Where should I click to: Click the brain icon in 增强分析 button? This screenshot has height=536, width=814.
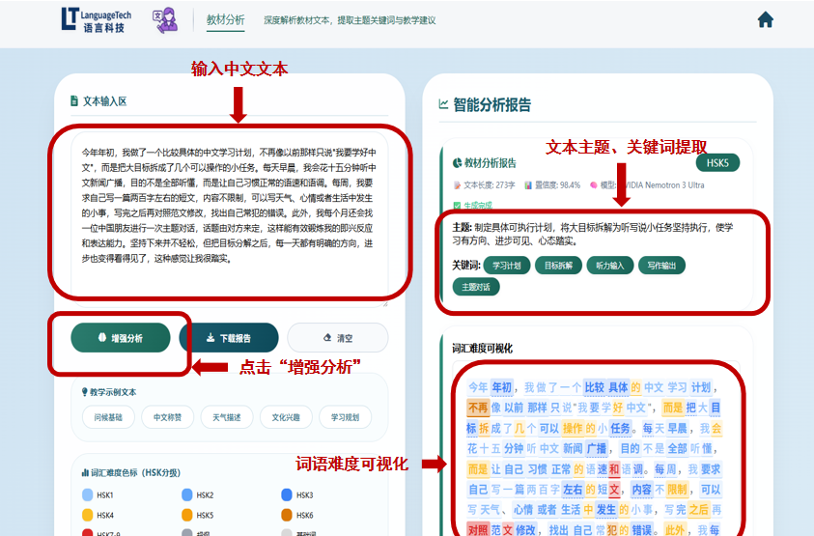102,338
